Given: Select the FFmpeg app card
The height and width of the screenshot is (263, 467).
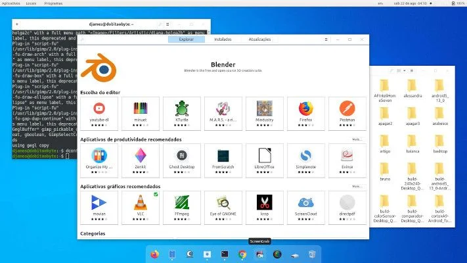Looking at the screenshot, I should (x=182, y=208).
